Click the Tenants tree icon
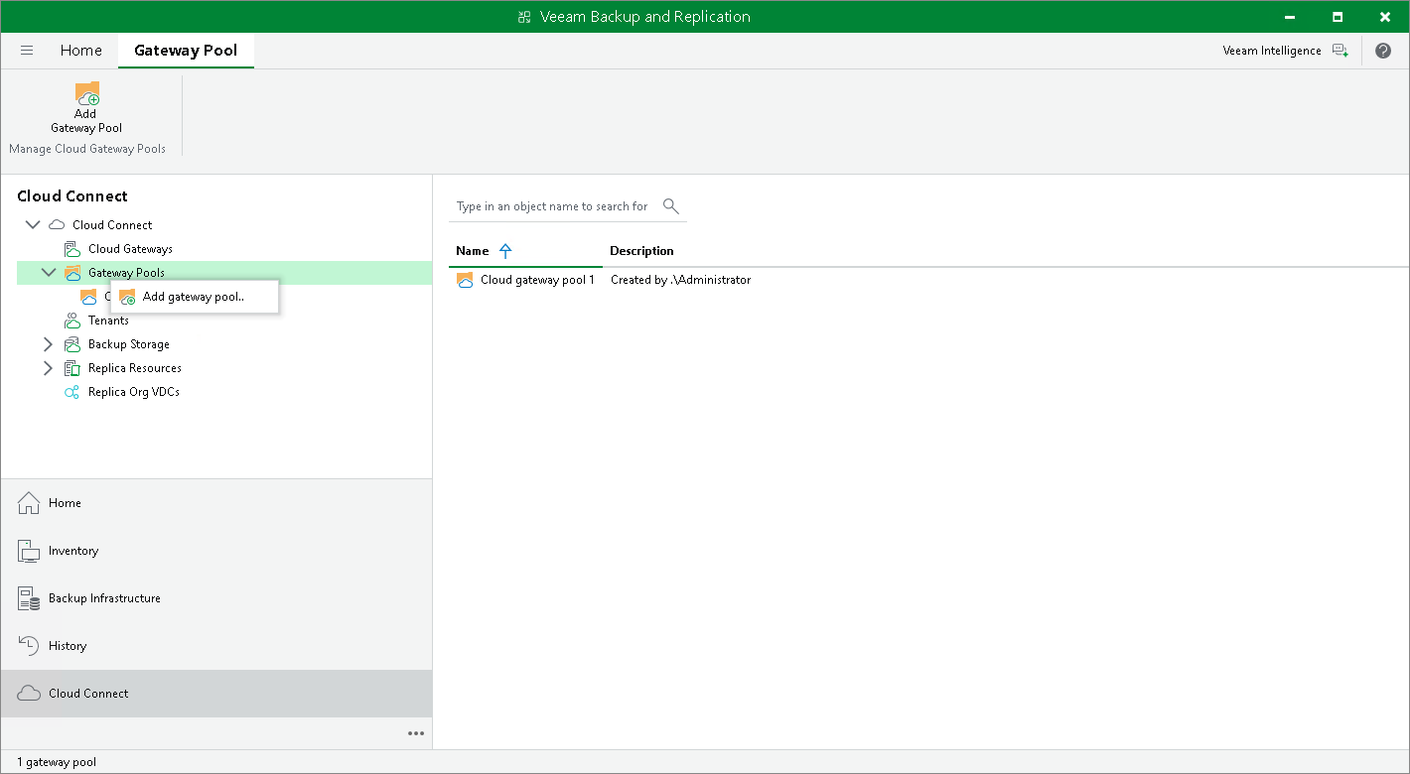This screenshot has height=774, width=1410. (x=72, y=321)
